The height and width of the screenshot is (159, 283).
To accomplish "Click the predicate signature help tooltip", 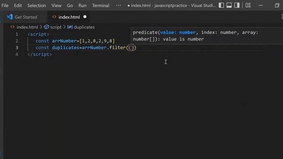I will 207,36.
